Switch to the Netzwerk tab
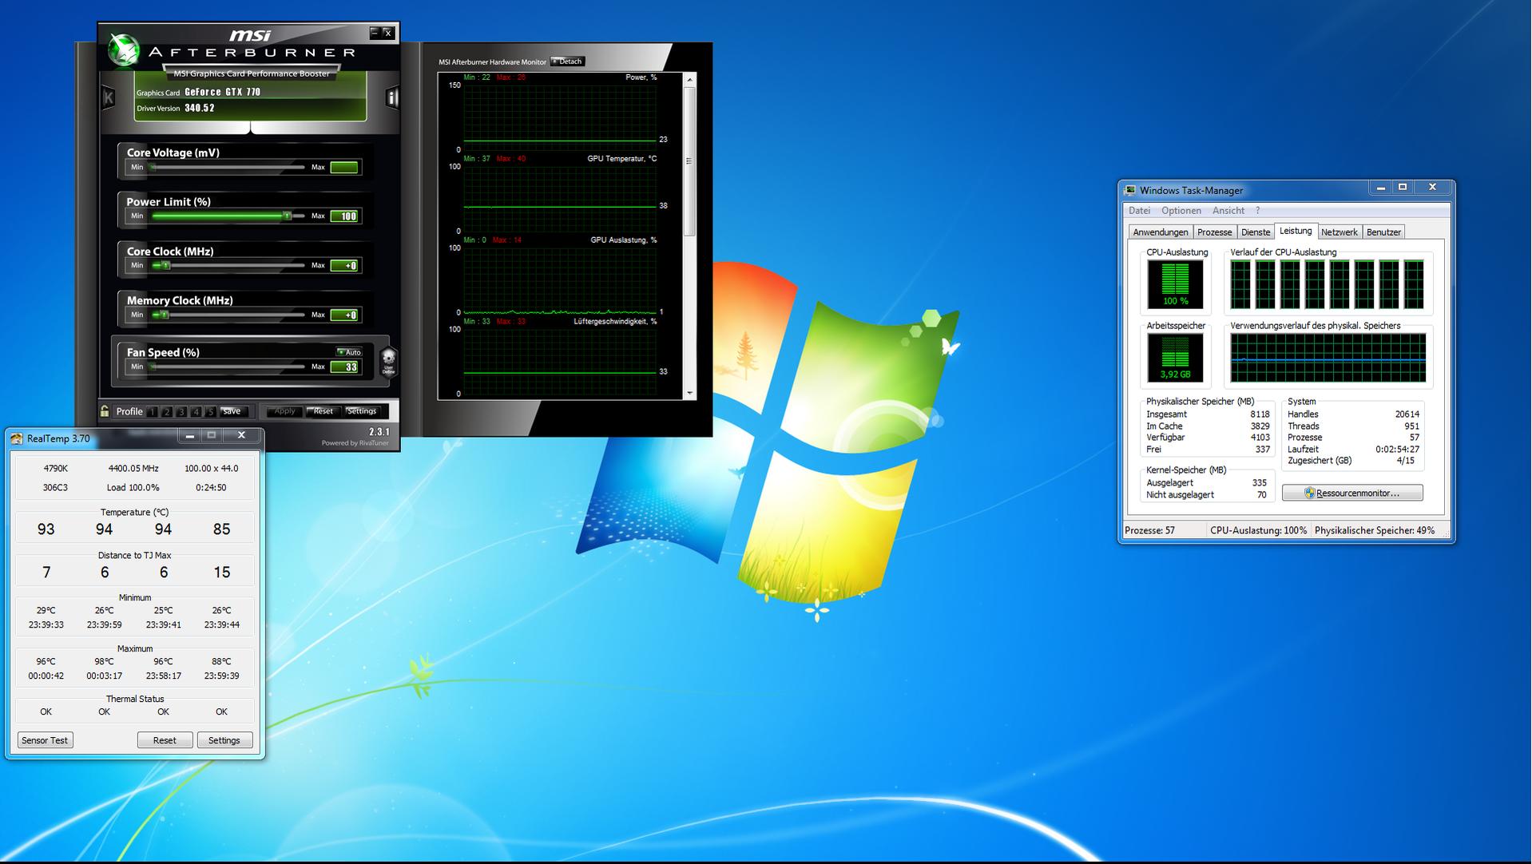This screenshot has width=1532, height=864. [1339, 232]
